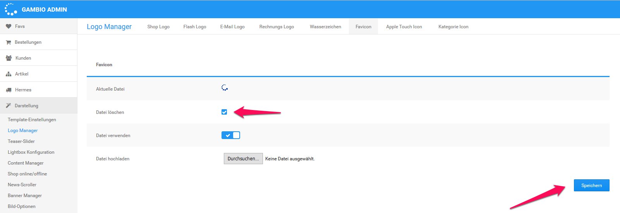Switch to the Wasserzeichen tab

(x=325, y=27)
